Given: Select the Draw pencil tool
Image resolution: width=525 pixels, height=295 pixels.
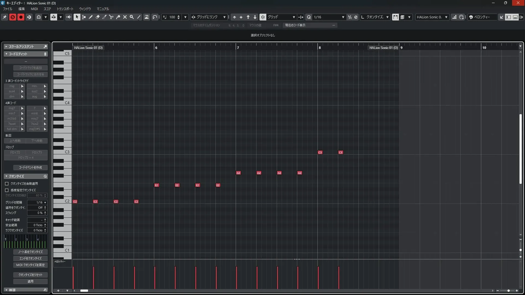Looking at the screenshot, I should pos(91,17).
